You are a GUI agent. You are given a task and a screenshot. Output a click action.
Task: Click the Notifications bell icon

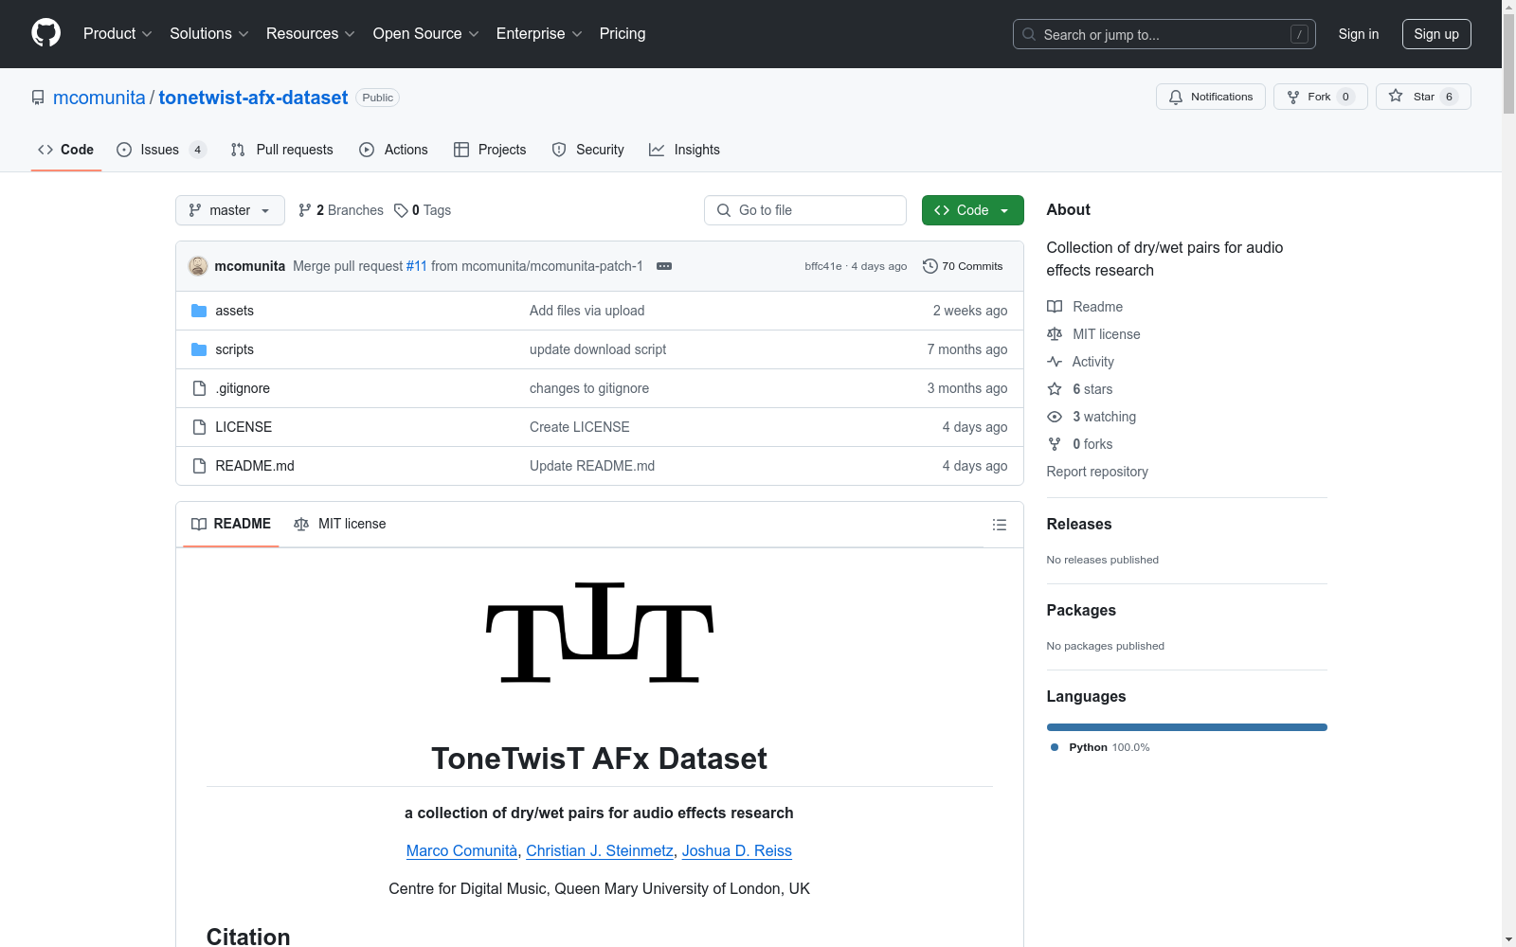point(1176,97)
